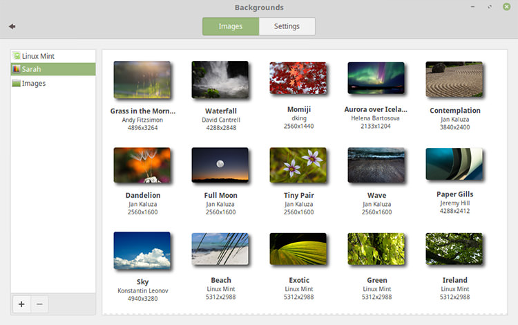Switch to the Images tab
The height and width of the screenshot is (325, 518).
click(231, 26)
